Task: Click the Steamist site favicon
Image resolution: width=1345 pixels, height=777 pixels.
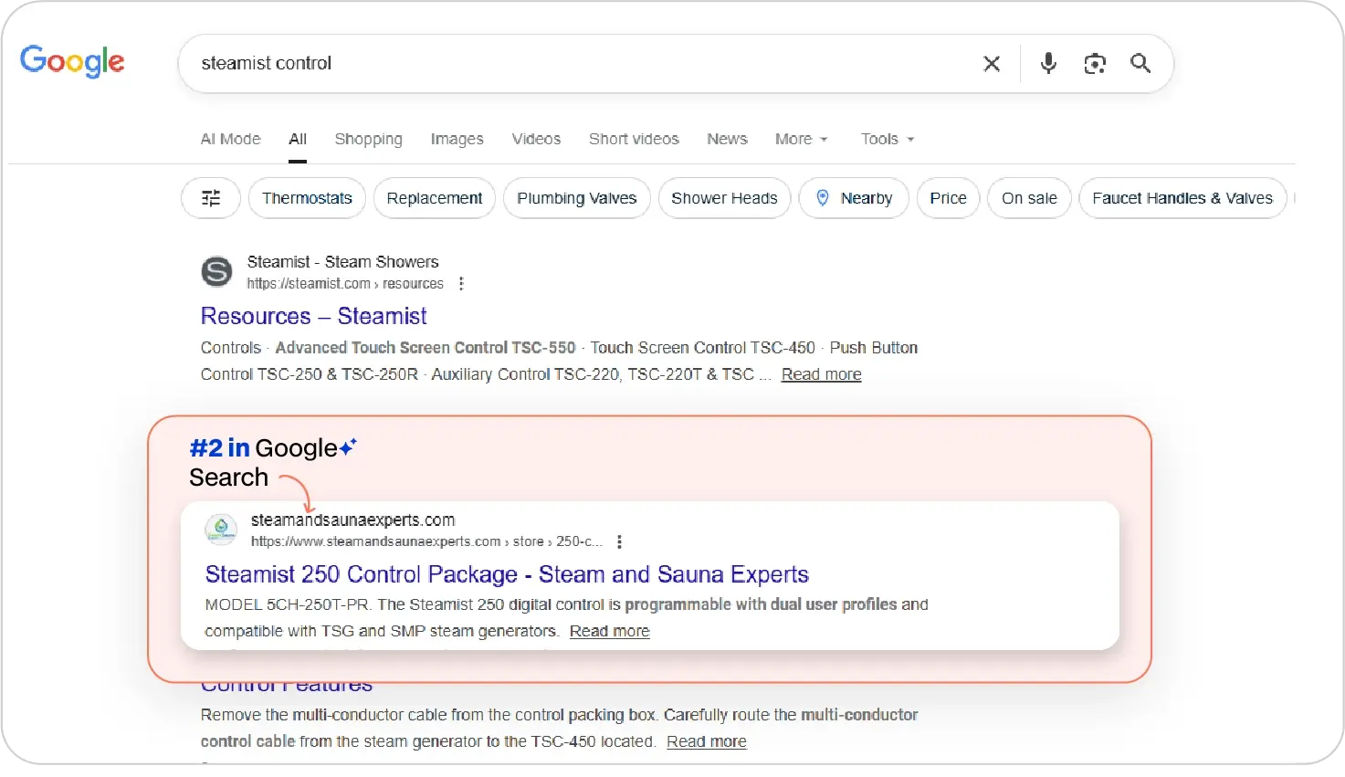Action: coord(216,271)
